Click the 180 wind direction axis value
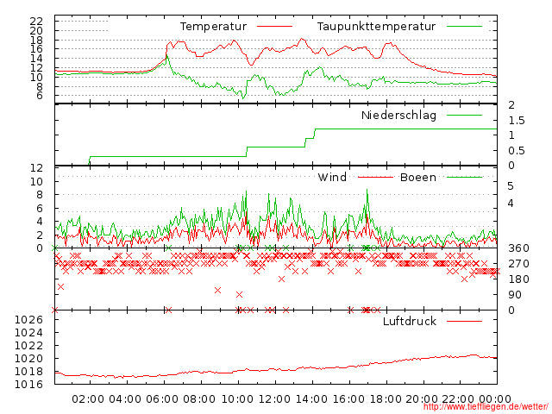The width and height of the screenshot is (552, 414). click(518, 279)
